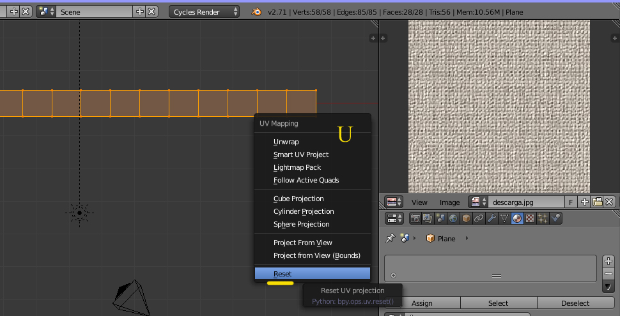
Task: Click the Assign button
Action: pos(422,303)
